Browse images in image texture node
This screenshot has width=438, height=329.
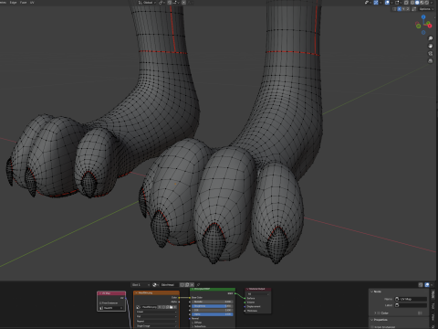pos(138,307)
